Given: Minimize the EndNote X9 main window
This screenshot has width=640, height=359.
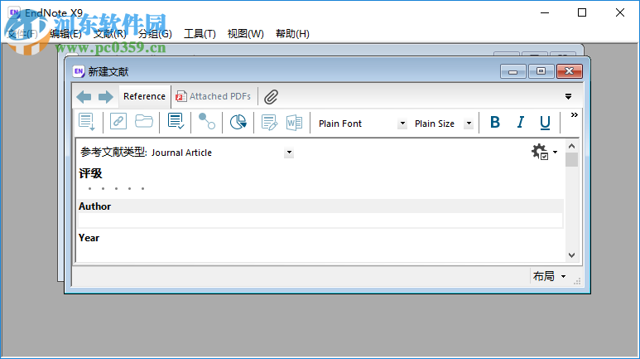Looking at the screenshot, I should [545, 12].
